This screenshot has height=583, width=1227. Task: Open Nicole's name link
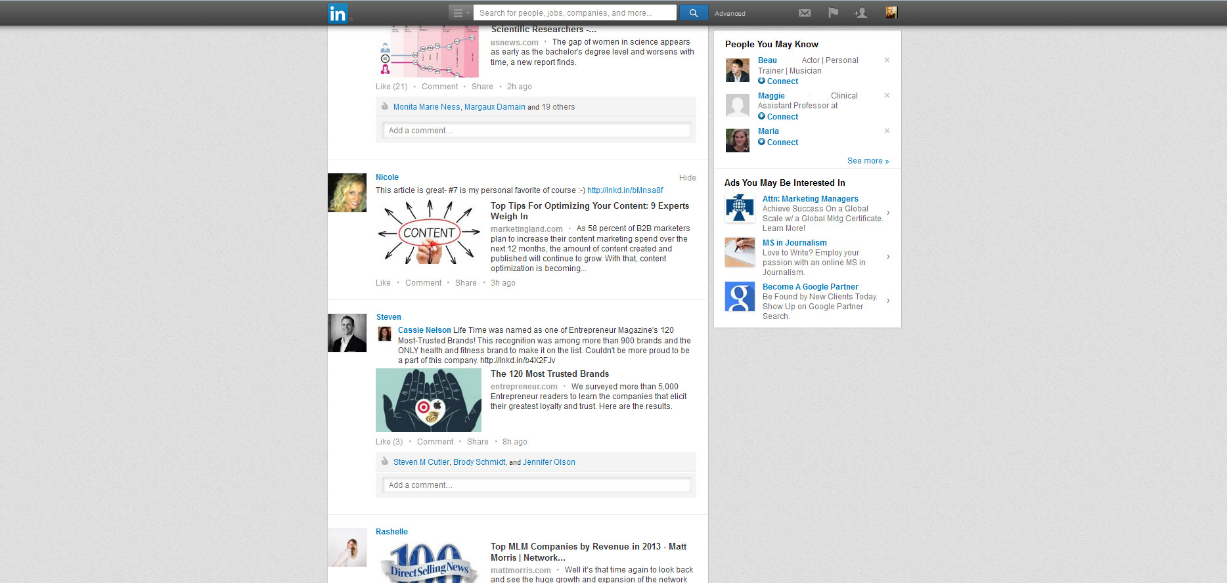coord(387,177)
